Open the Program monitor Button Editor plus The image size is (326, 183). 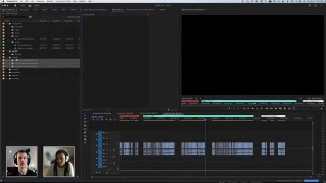click(321, 108)
